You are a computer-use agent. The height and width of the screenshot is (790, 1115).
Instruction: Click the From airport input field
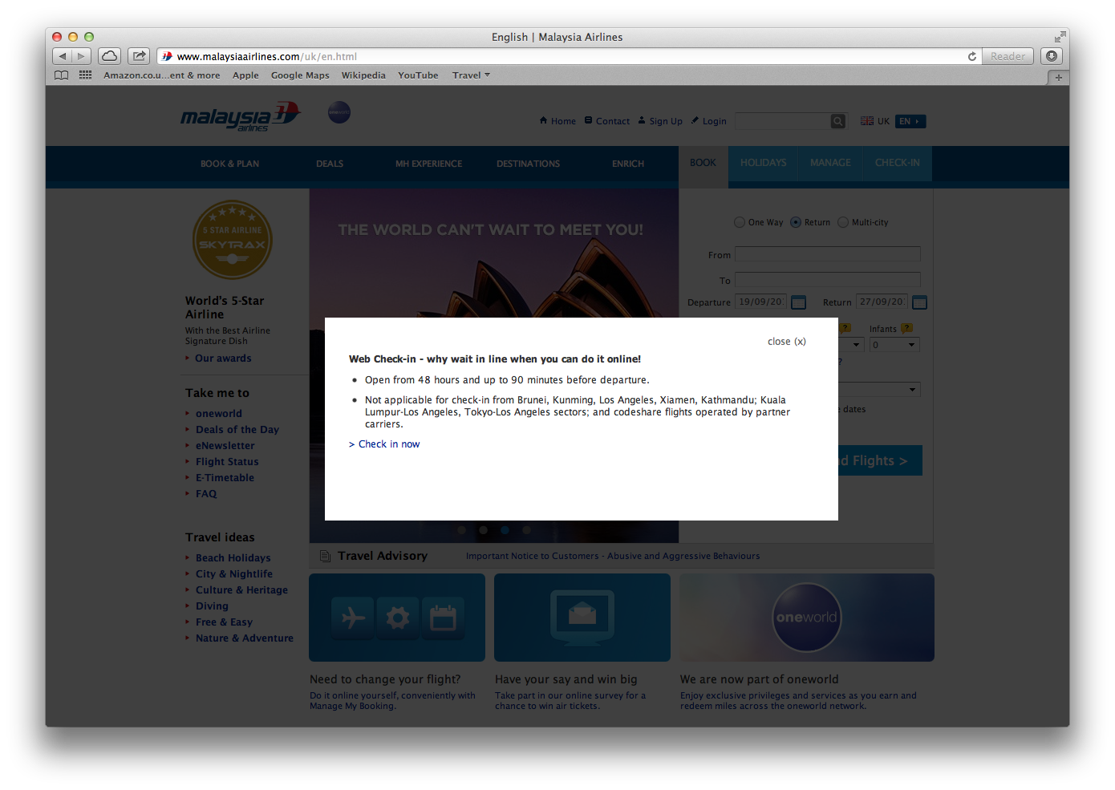(x=827, y=254)
